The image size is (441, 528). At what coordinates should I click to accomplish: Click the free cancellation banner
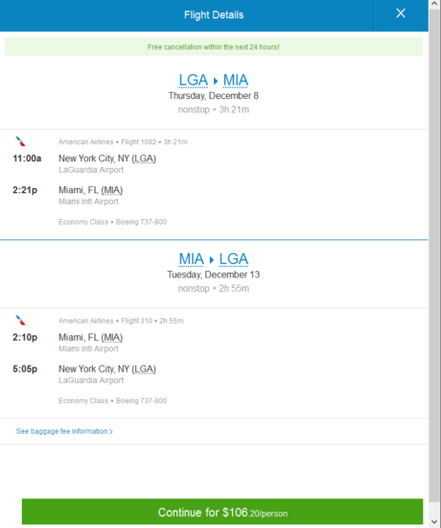pyautogui.click(x=214, y=47)
